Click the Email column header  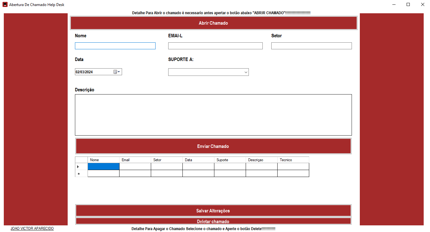pos(135,160)
